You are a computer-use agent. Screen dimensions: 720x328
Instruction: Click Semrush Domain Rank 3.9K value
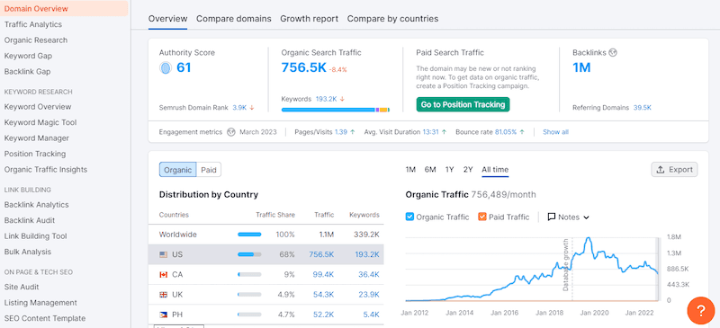pyautogui.click(x=239, y=108)
